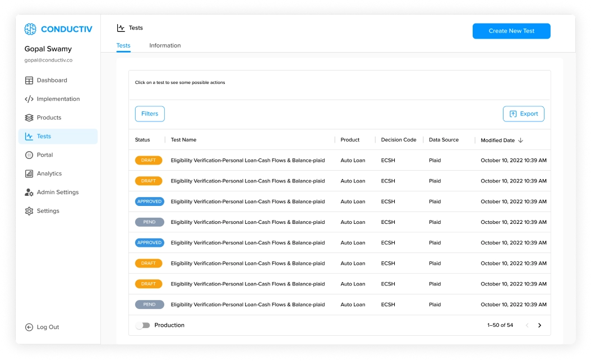Click the fifth row's APPROVED badge

[149, 243]
